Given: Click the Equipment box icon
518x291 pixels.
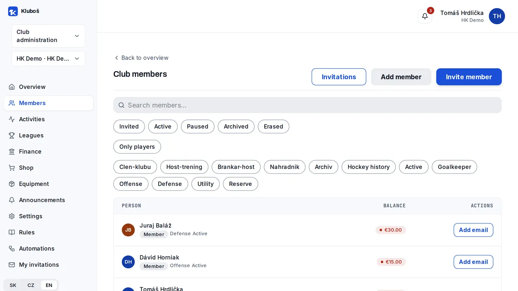Looking at the screenshot, I should point(12,184).
